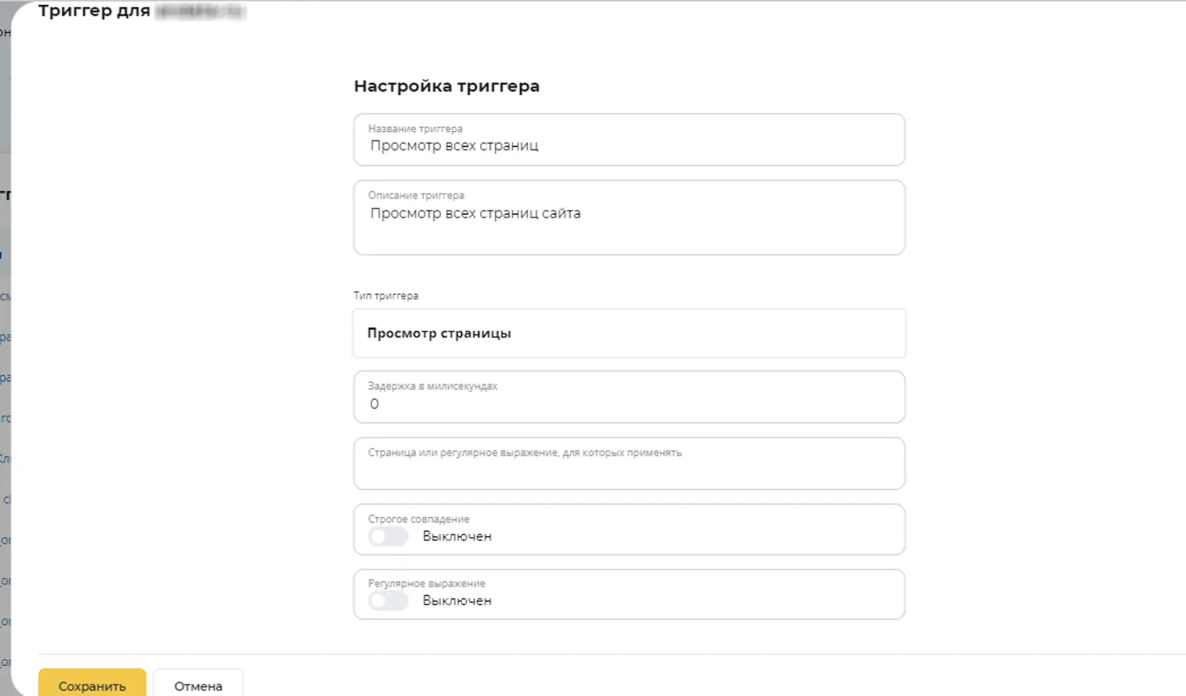Image resolution: width=1186 pixels, height=696 pixels.
Task: Click the text Просмотр всех страниц сайта
Action: (475, 213)
